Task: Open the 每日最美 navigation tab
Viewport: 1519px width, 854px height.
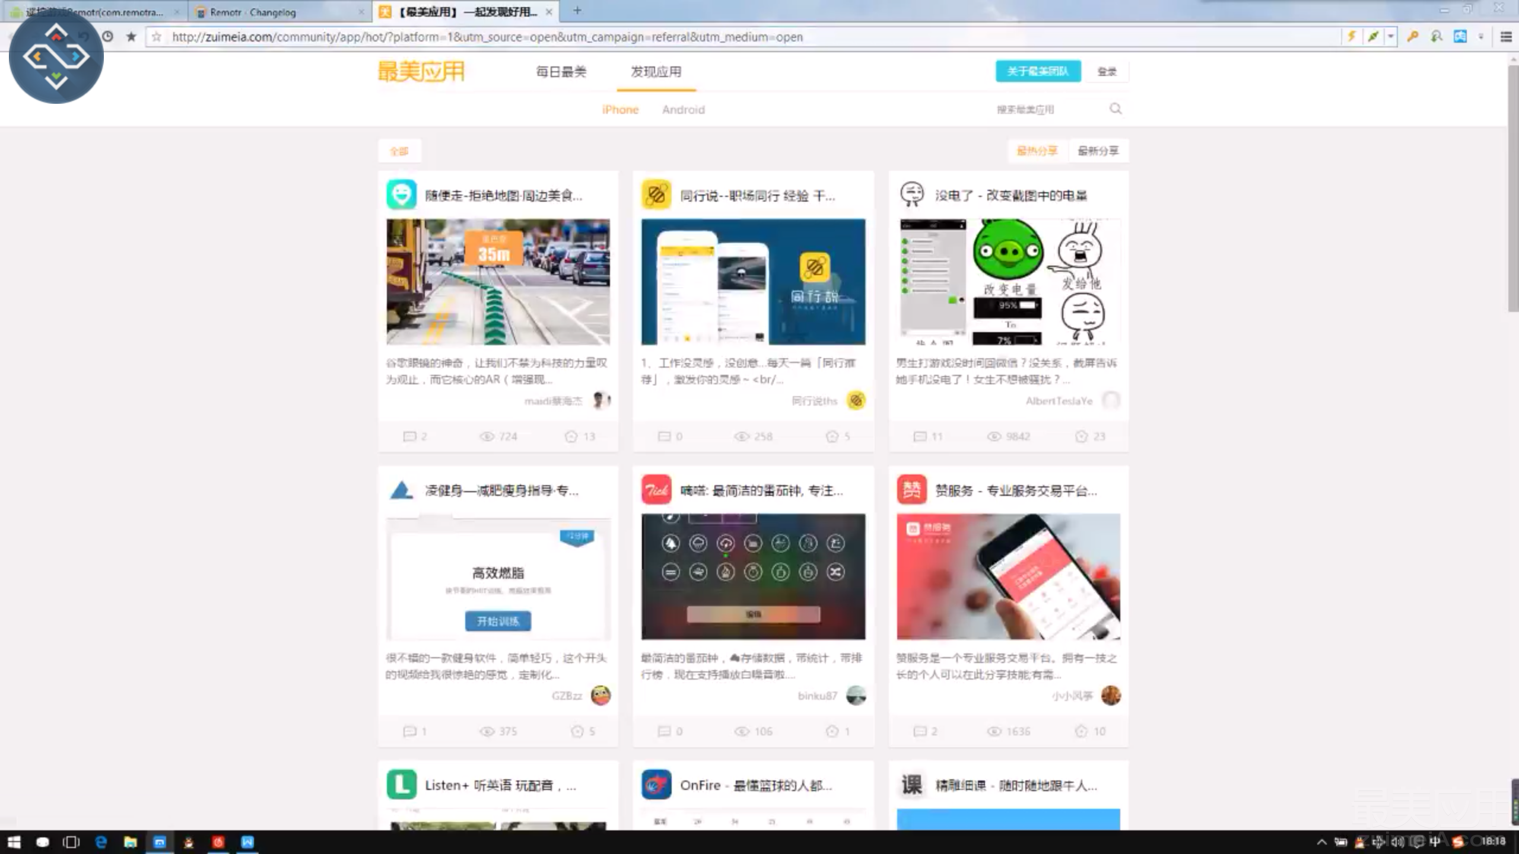Action: pyautogui.click(x=560, y=72)
